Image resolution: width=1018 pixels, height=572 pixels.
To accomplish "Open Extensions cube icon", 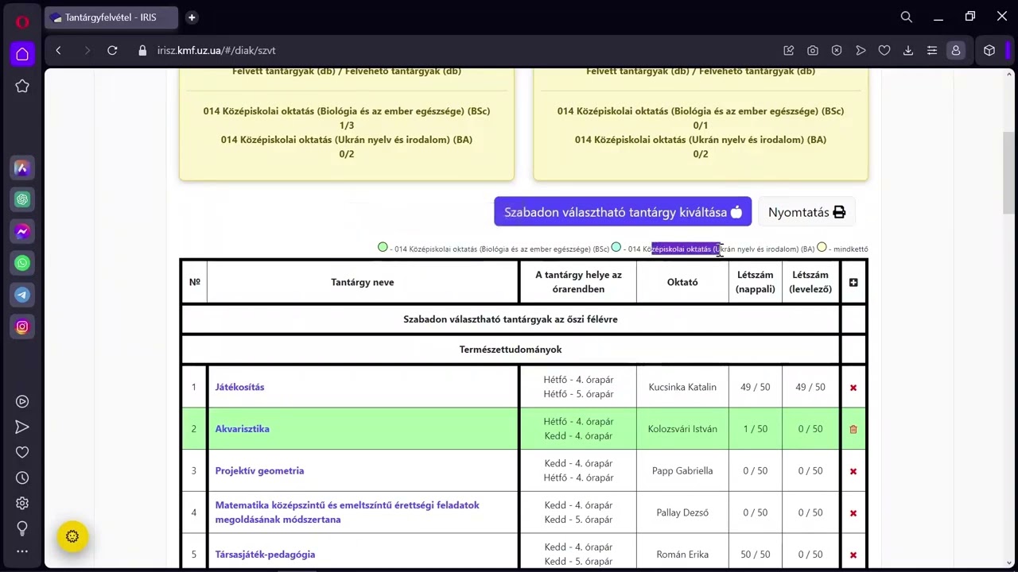I will pyautogui.click(x=989, y=50).
